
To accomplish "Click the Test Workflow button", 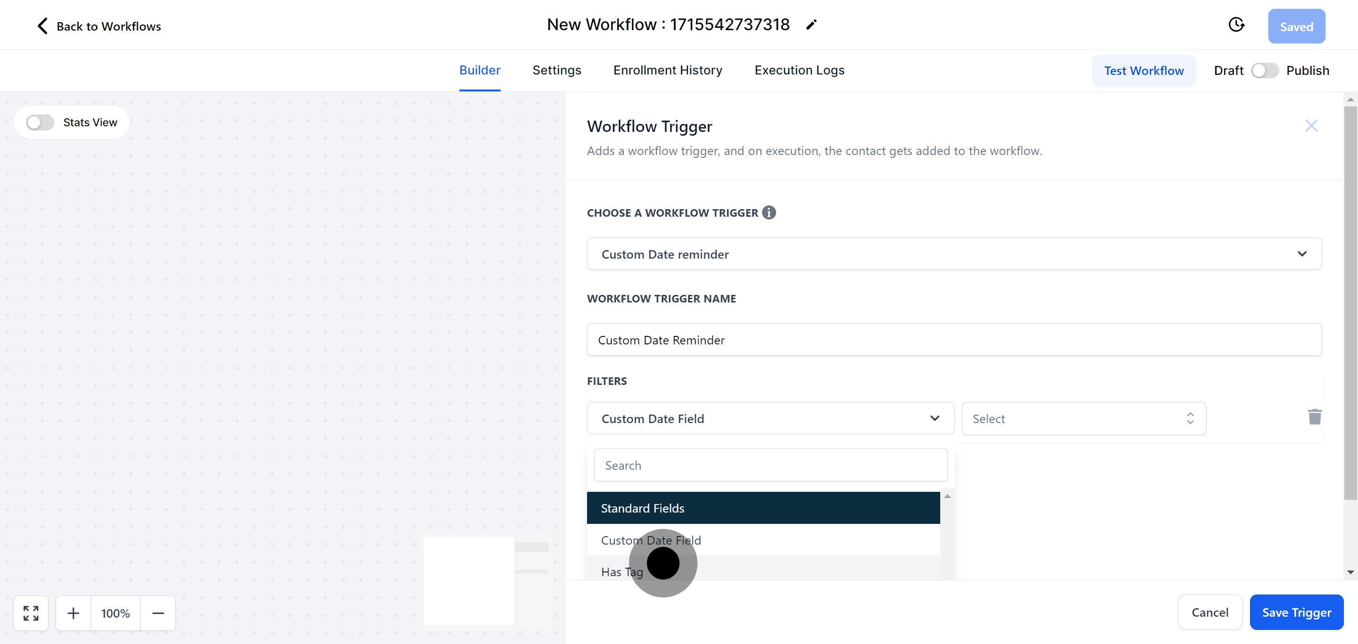I will click(x=1143, y=71).
